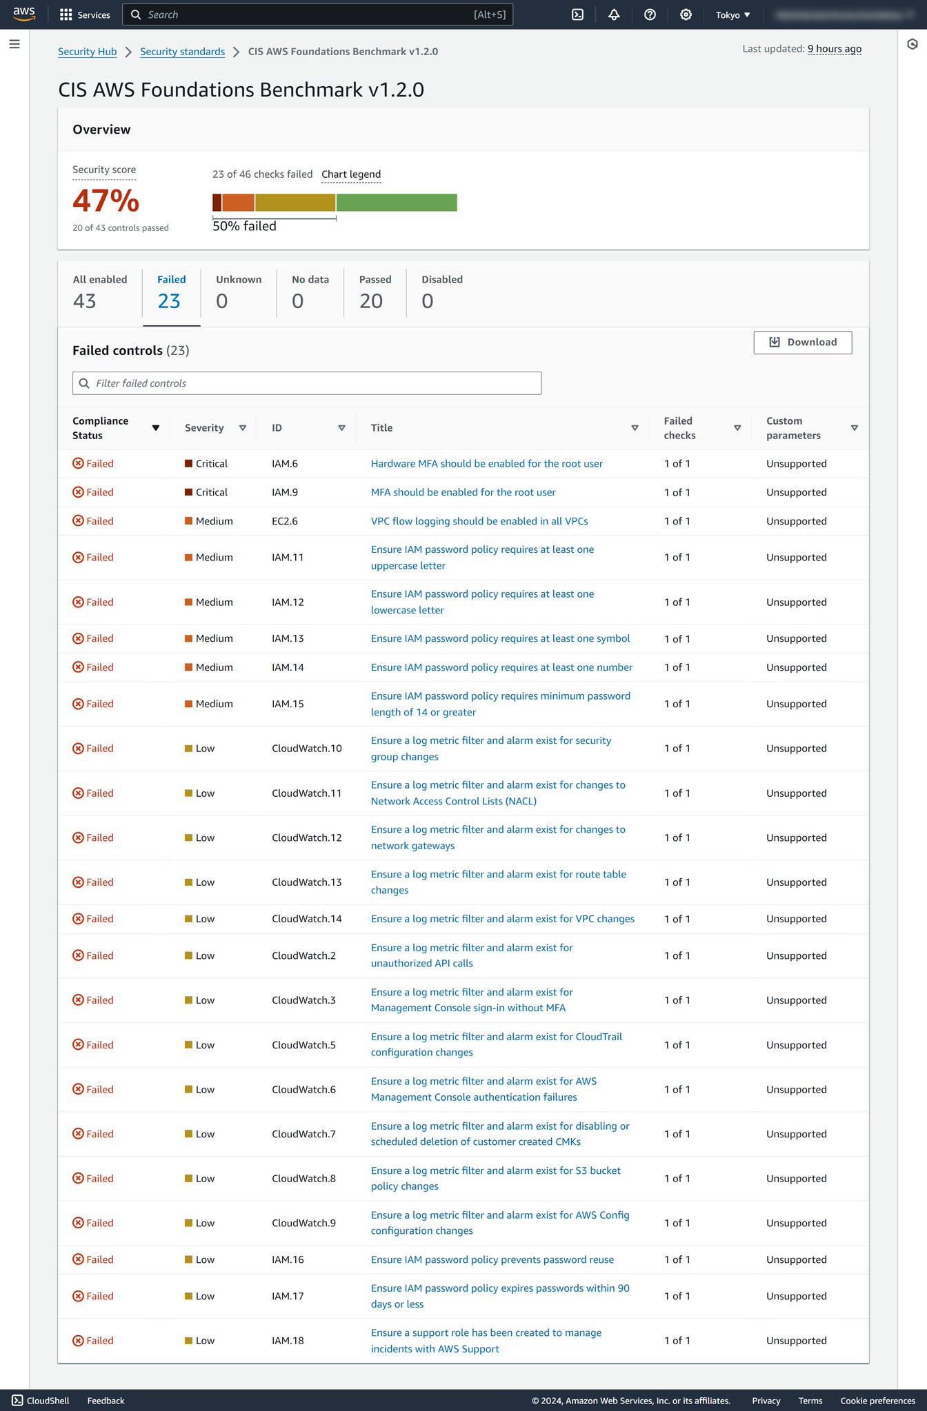Image resolution: width=927 pixels, height=1411 pixels.
Task: Sort table by Failed checks column
Action: tap(737, 428)
